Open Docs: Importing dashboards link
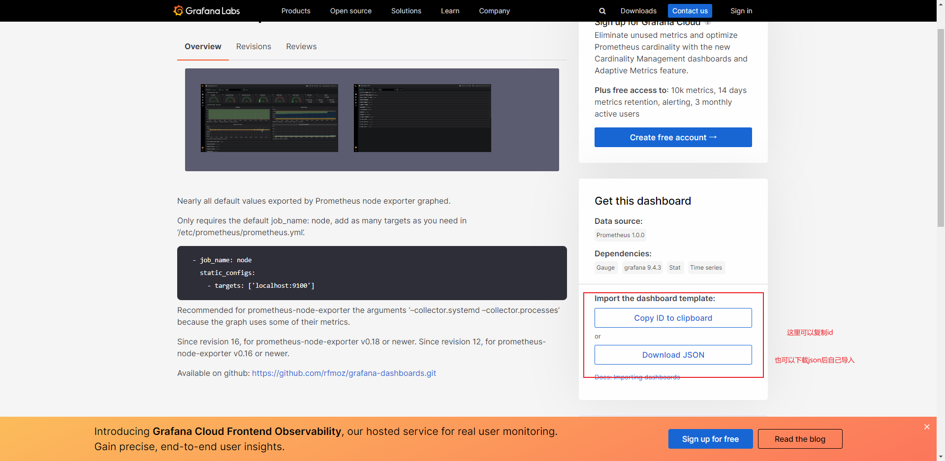This screenshot has height=461, width=945. tap(637, 377)
